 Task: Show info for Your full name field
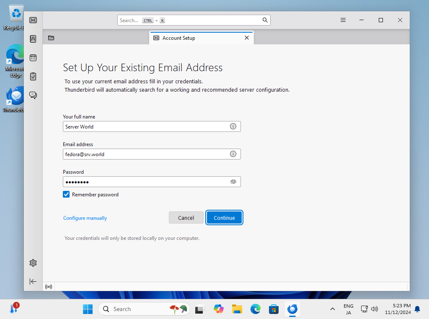(x=233, y=126)
